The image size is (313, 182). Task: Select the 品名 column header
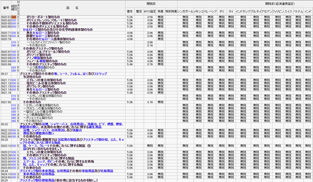[x=72, y=8]
